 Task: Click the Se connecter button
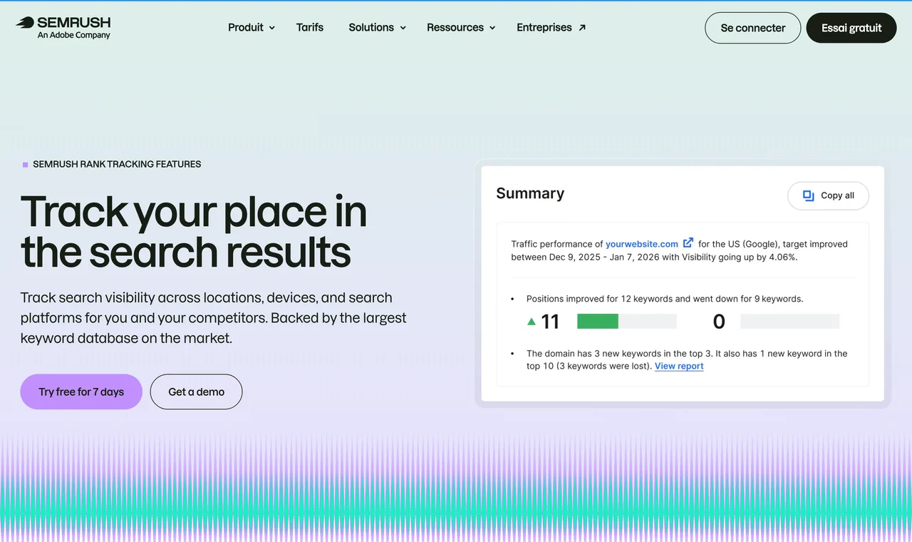753,28
